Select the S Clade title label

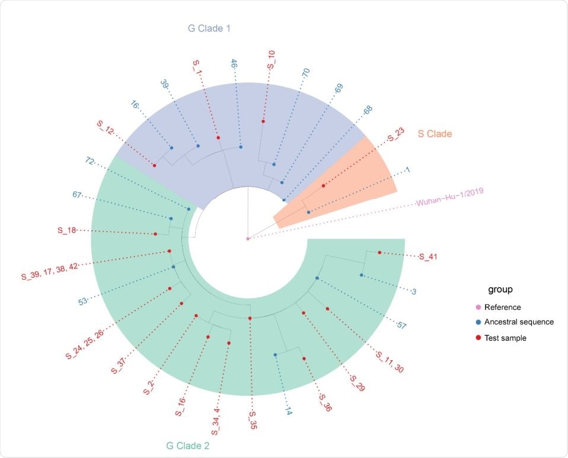click(x=435, y=134)
